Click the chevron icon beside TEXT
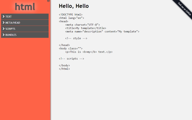The width and height of the screenshot is (192, 120). pos(4,16)
